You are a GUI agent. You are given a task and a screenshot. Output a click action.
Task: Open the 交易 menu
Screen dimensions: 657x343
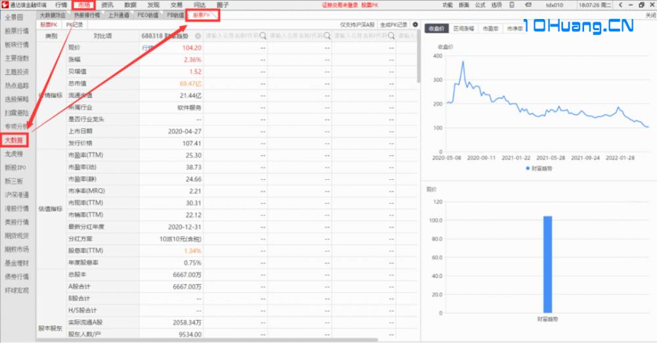coord(176,5)
